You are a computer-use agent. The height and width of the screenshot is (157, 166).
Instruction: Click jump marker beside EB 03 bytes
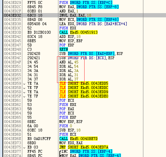point(24,148)
